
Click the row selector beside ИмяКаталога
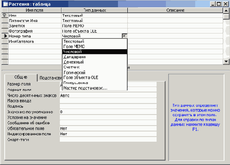[5, 42]
